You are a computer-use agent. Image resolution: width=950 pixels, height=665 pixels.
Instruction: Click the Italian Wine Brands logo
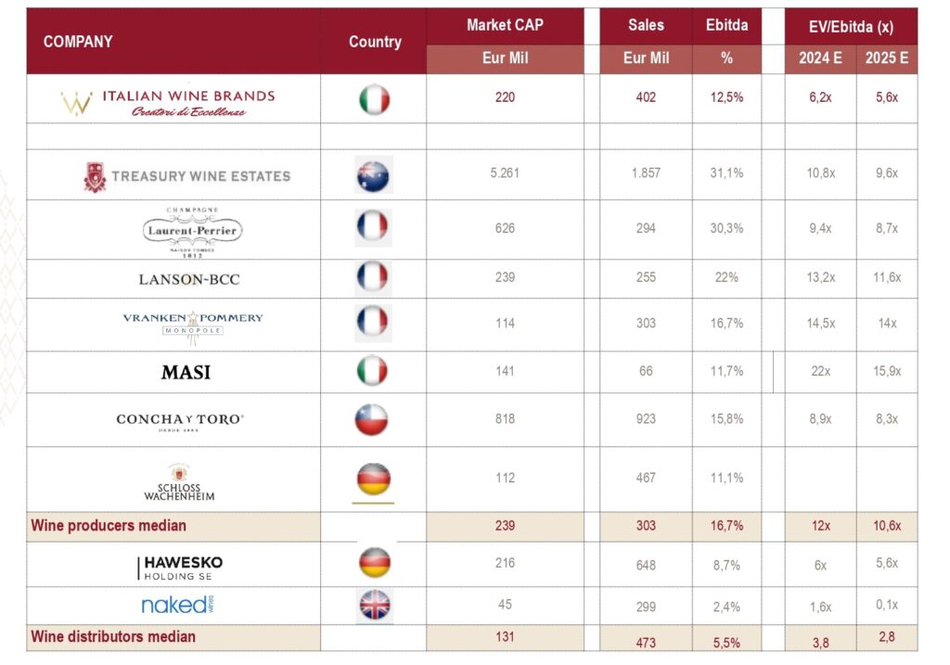168,102
